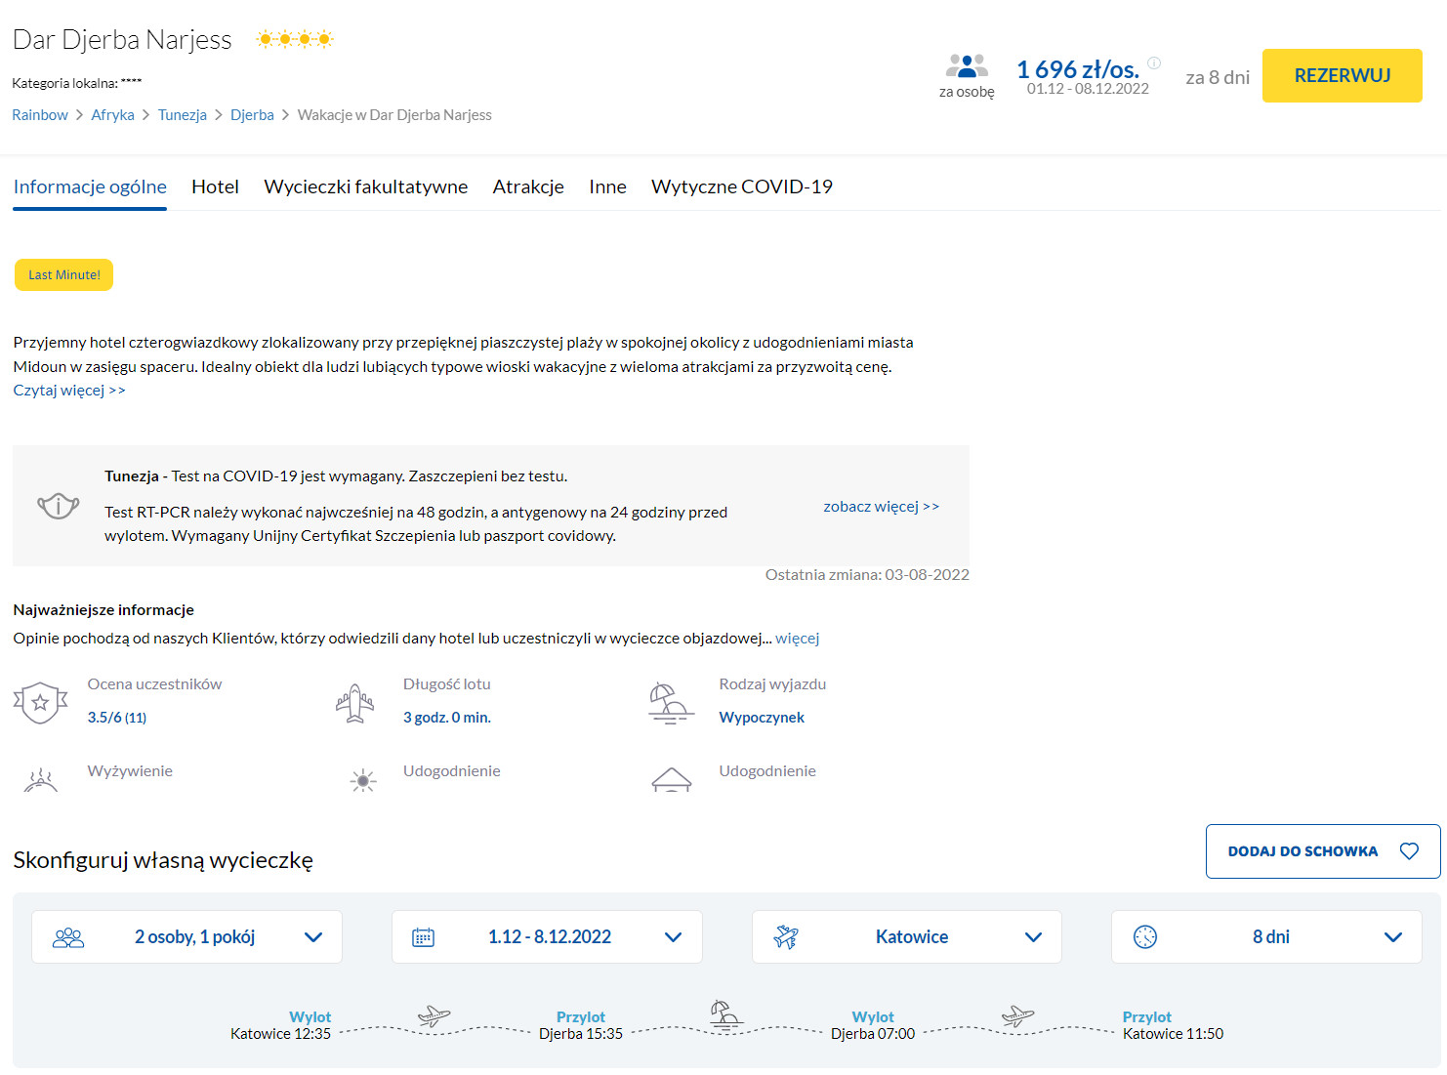The height and width of the screenshot is (1075, 1447).
Task: Click the people group icon above 'za osobę'
Action: (x=967, y=66)
